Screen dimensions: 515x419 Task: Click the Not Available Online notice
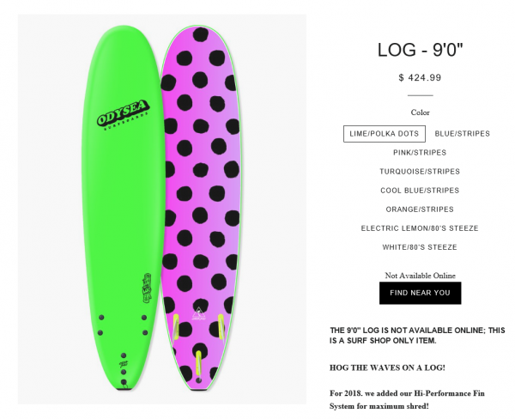[420, 276]
